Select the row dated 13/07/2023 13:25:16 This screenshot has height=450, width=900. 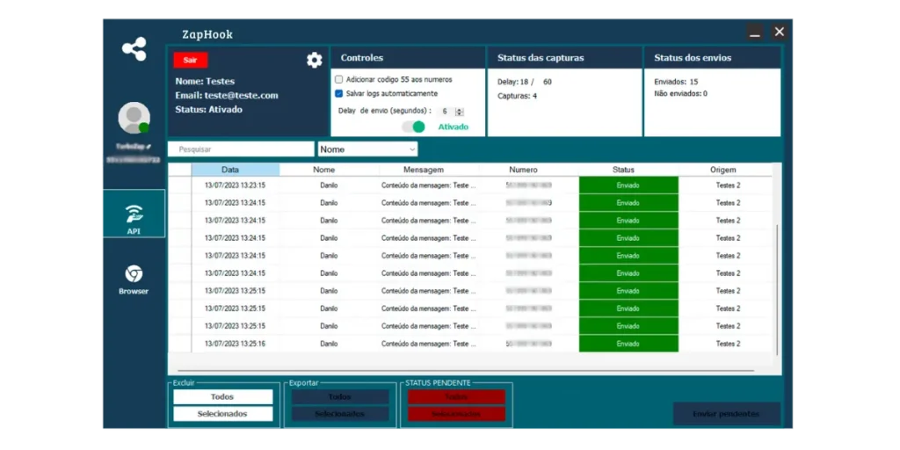pos(471,344)
